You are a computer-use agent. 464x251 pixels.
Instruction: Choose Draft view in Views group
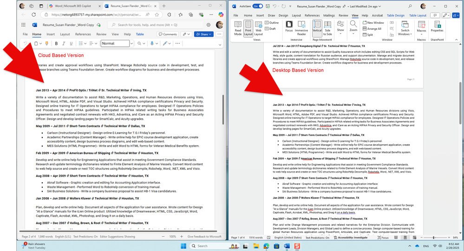[270, 29]
